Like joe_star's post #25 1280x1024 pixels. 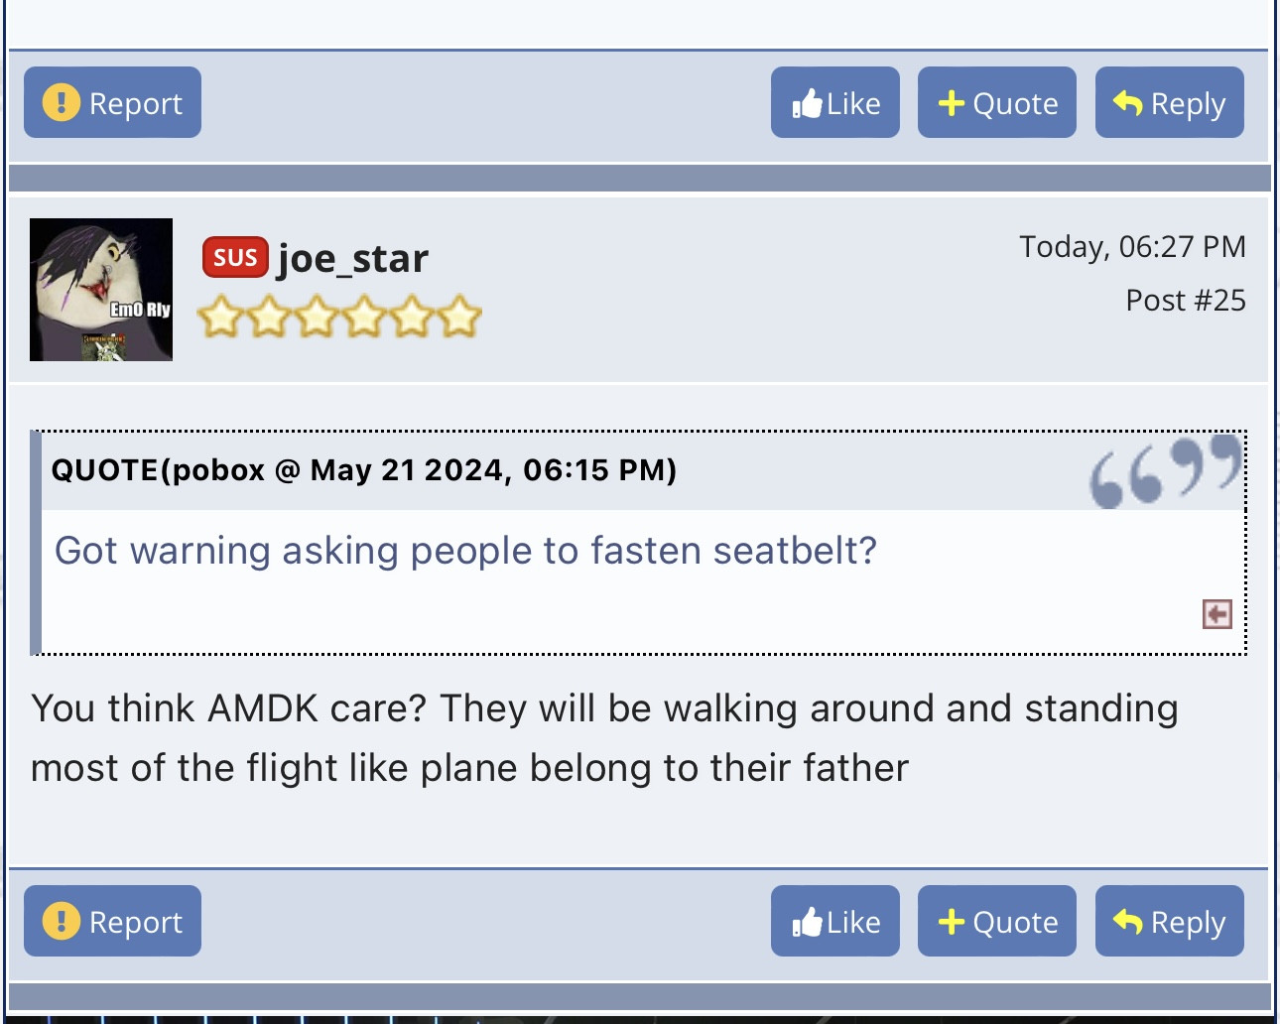pyautogui.click(x=835, y=921)
